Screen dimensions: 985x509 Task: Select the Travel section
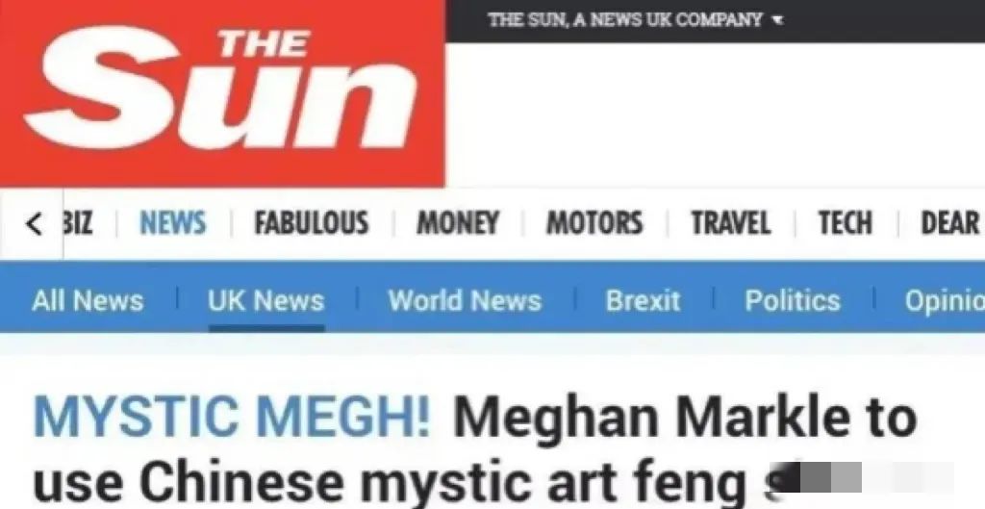731,223
